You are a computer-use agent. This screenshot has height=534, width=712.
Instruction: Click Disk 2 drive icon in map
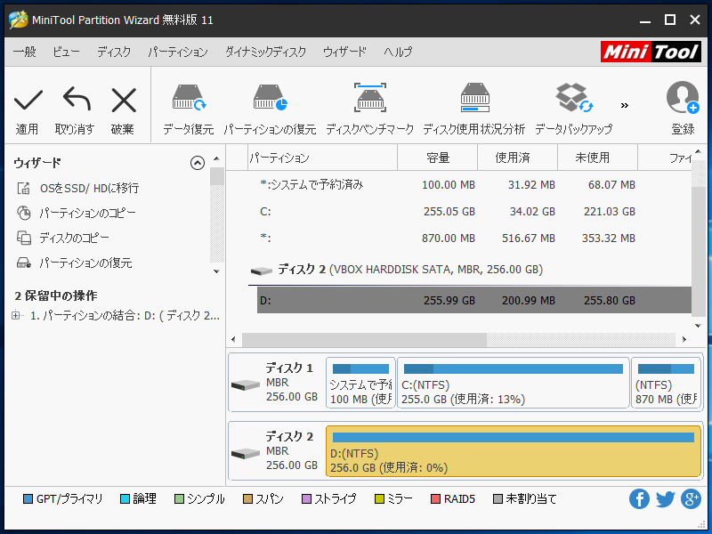click(246, 453)
